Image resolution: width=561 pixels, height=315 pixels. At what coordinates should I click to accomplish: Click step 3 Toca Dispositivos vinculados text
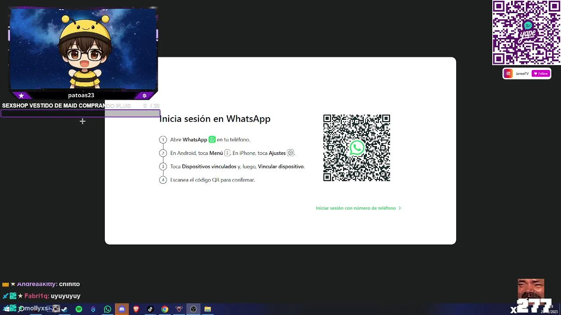coord(237,167)
